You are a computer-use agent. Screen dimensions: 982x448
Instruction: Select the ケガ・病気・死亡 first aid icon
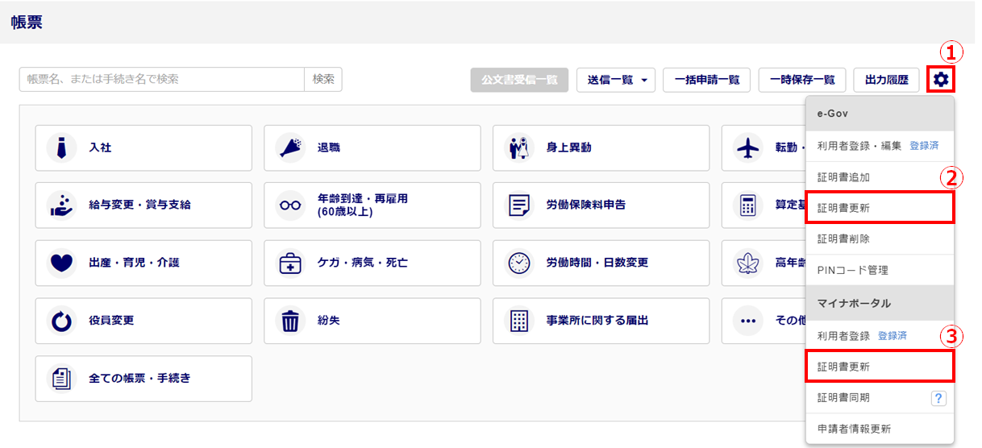coord(290,263)
